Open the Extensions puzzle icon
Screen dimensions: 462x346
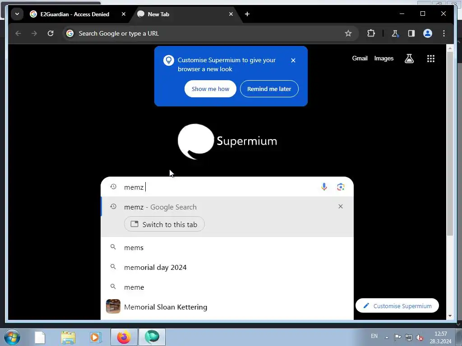click(x=371, y=33)
